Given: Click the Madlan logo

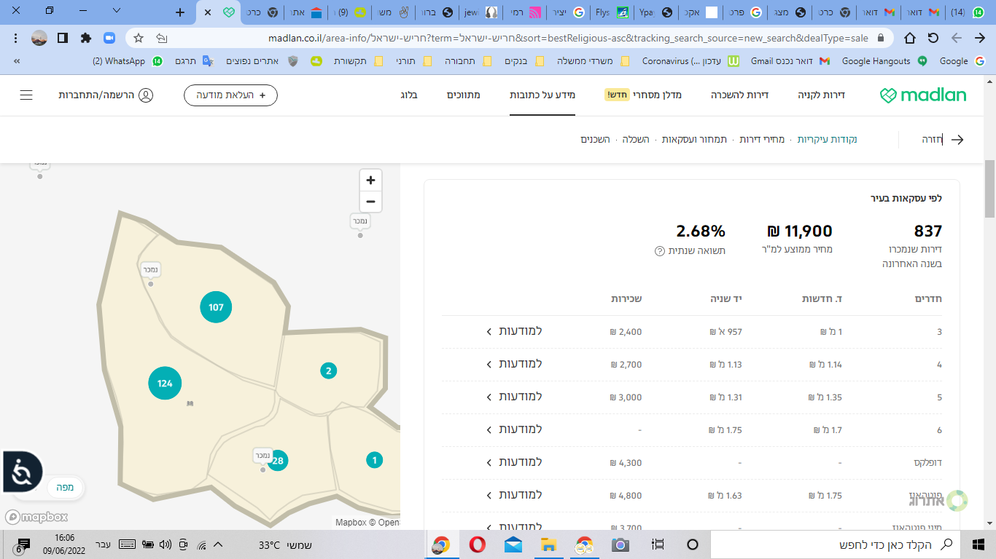Looking at the screenshot, I should (x=923, y=95).
